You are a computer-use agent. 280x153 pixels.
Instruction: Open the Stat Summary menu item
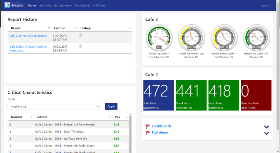(63, 6)
